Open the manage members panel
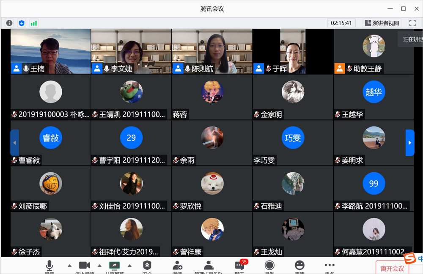The image size is (423, 274). pos(208,266)
